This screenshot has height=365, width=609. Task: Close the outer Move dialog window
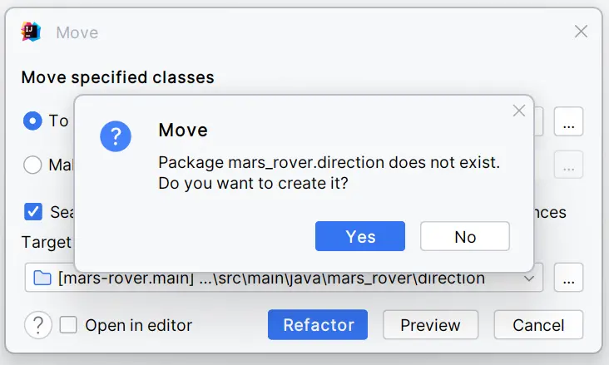tap(582, 32)
